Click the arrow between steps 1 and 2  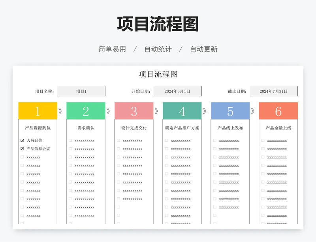pyautogui.click(x=60, y=111)
